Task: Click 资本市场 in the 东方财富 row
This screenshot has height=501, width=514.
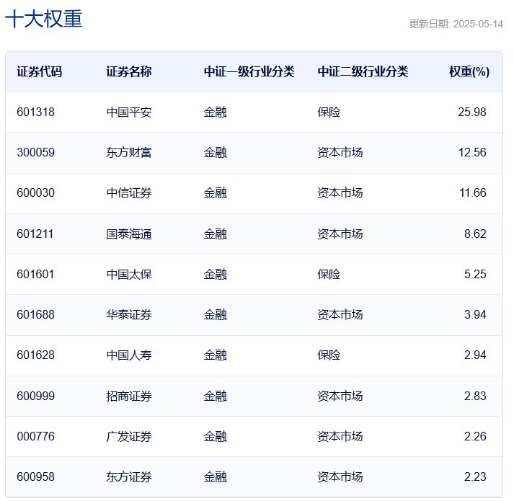Action: pyautogui.click(x=340, y=153)
